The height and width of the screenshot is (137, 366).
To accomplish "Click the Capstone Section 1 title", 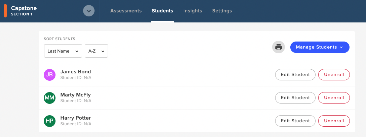I will click(24, 11).
